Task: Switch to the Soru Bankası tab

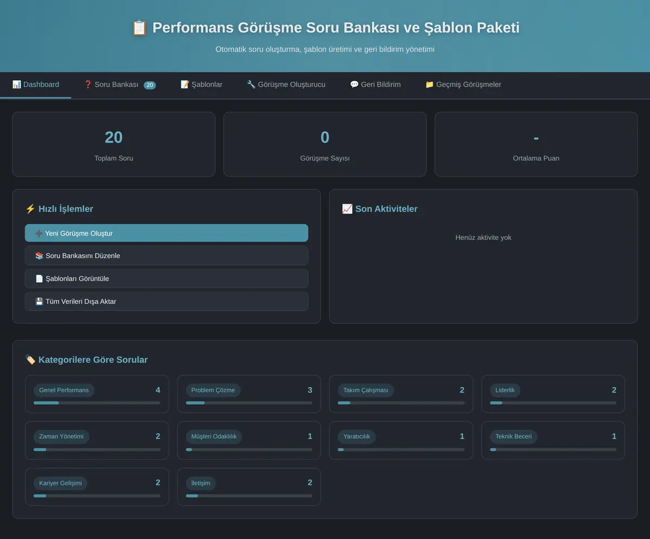Action: (119, 85)
